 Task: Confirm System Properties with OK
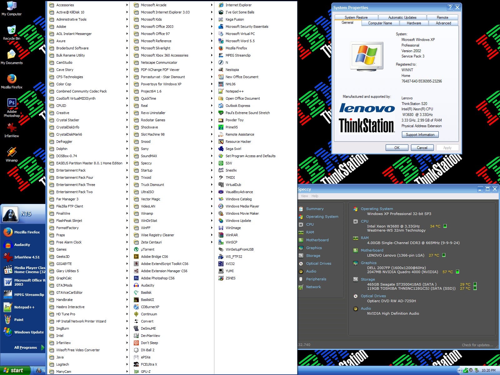point(397,148)
